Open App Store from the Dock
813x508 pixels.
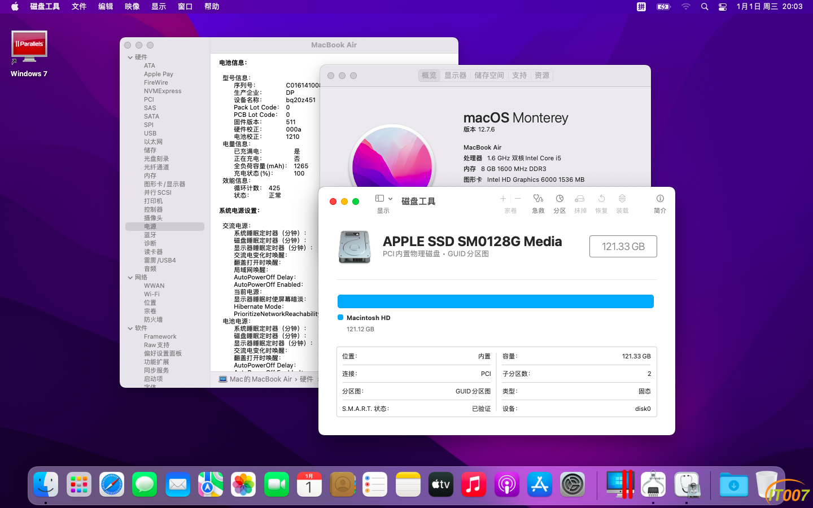(x=540, y=484)
